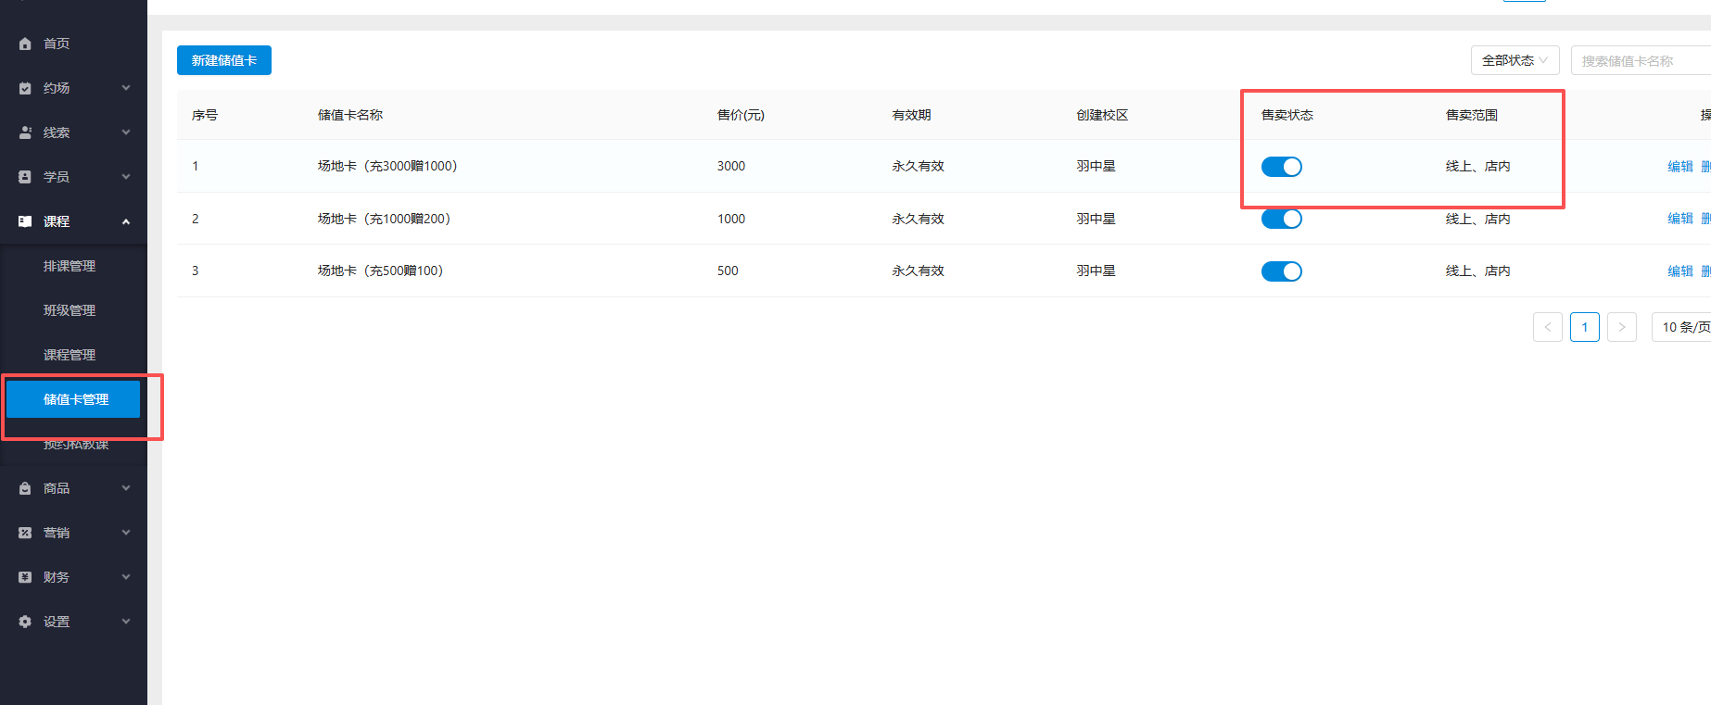Click the 学员 student icon in sidebar
This screenshot has width=1711, height=705.
tap(25, 177)
